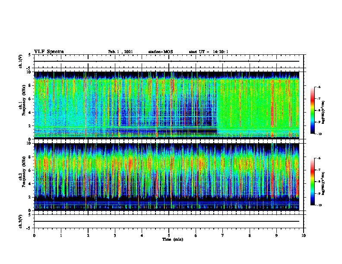Select the "Feb. 1 , 2021" date text
The width and height of the screenshot is (342, 264).
(120, 52)
